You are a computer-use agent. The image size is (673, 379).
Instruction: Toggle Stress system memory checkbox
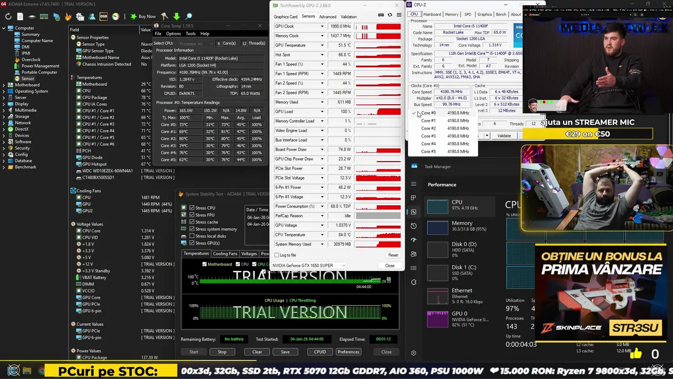pyautogui.click(x=192, y=229)
